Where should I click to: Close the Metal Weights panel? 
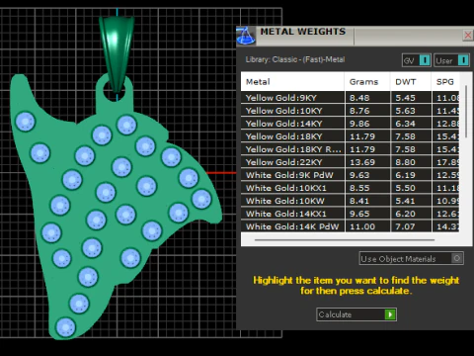tap(468, 35)
